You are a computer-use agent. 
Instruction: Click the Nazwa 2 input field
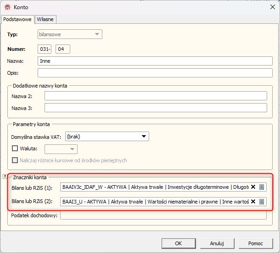(x=156, y=96)
